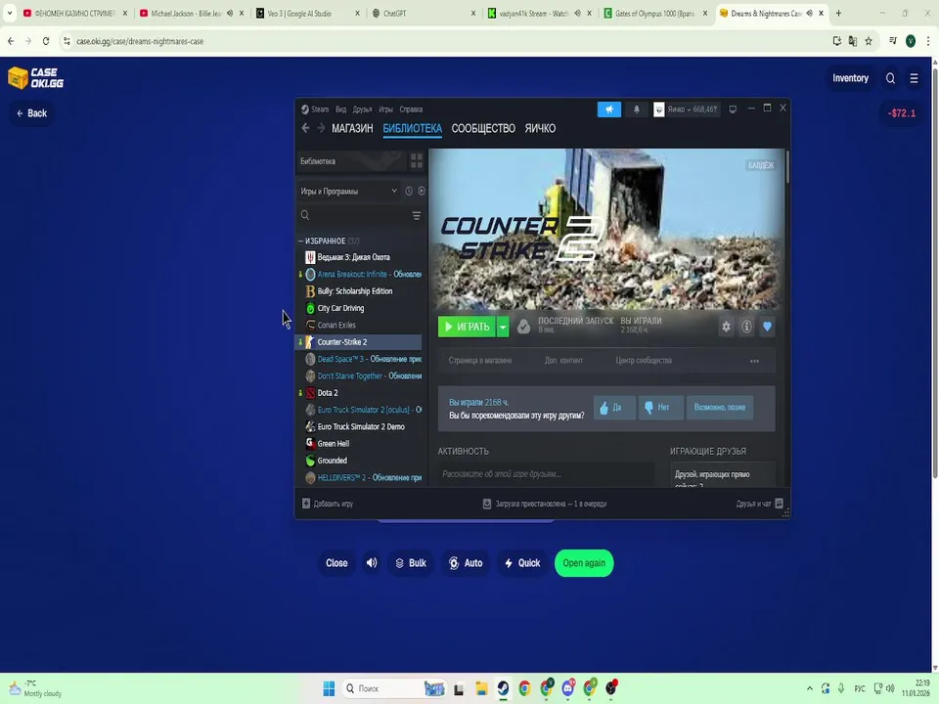
Task: Select Don't Starve Together in library
Action: 360,375
